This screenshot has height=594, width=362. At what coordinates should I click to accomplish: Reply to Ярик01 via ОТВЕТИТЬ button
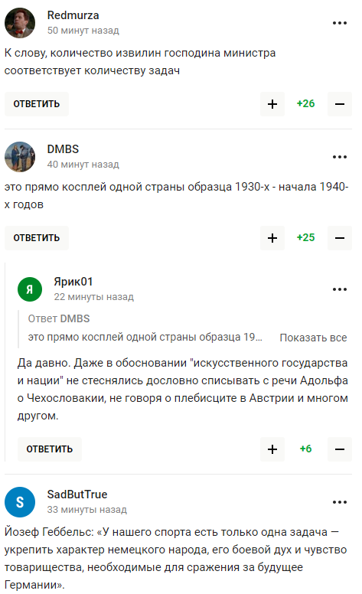click(50, 449)
